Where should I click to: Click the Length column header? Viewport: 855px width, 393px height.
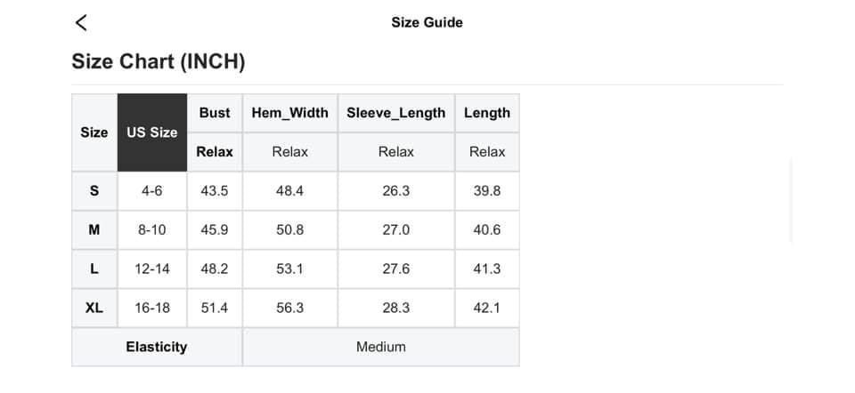pos(486,113)
